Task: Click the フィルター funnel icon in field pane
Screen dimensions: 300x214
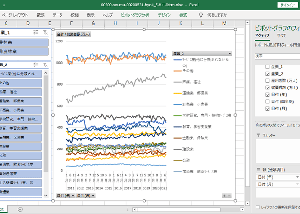Action: coord(258,135)
